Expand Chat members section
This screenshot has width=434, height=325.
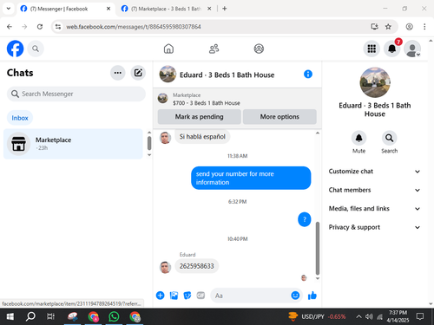click(x=374, y=190)
